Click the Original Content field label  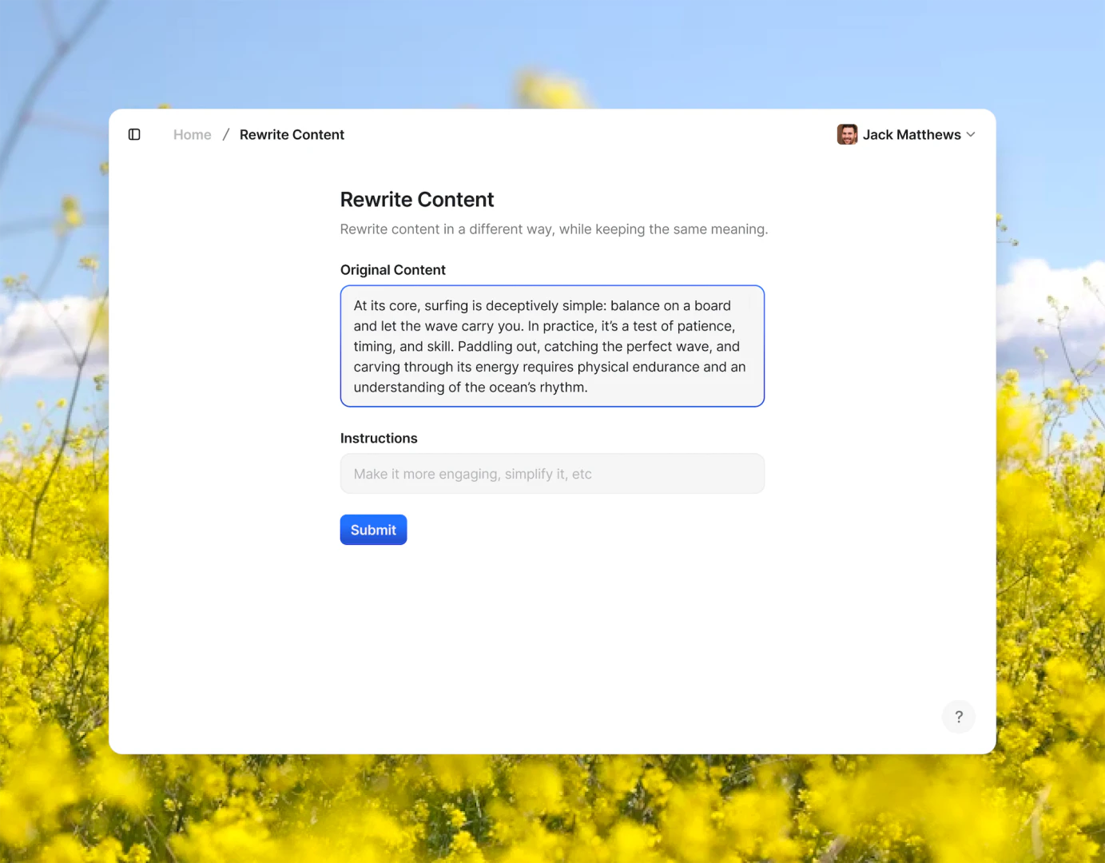pos(392,270)
